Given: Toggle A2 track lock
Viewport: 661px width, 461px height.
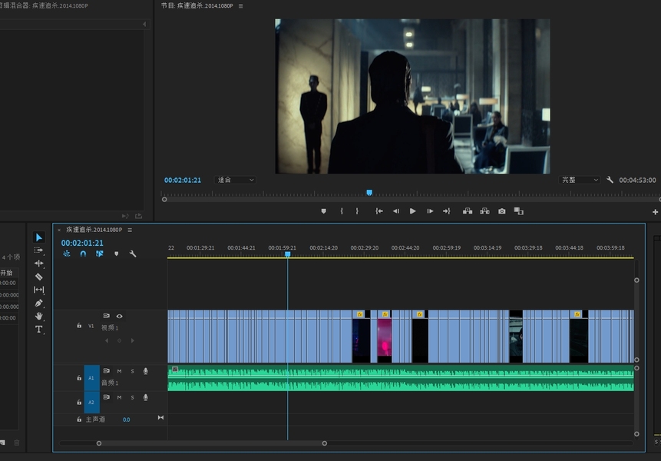Looking at the screenshot, I should point(79,403).
